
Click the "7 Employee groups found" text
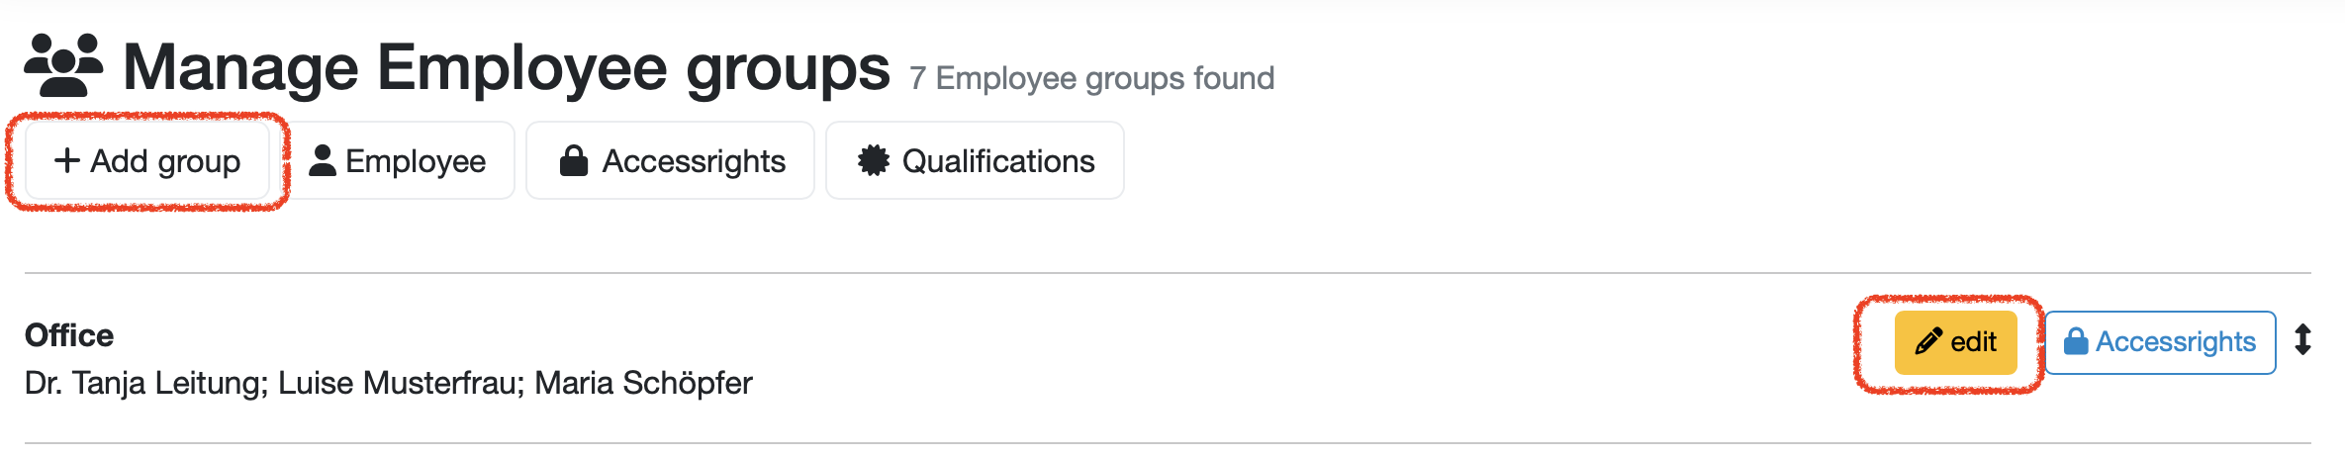[x=1091, y=78]
